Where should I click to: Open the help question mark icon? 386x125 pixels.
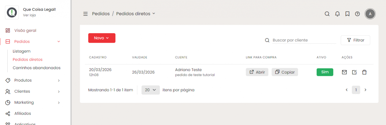point(357,14)
